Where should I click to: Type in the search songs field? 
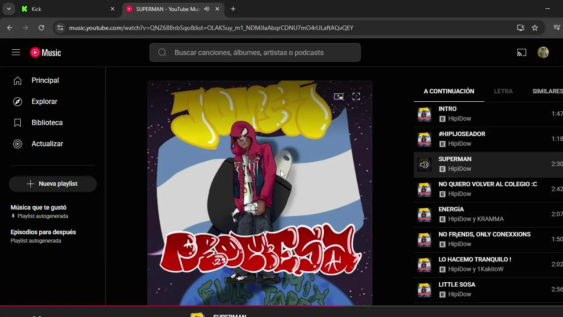pyautogui.click(x=255, y=52)
